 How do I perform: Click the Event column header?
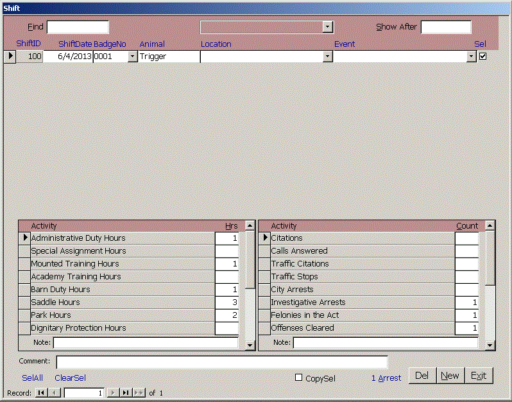(x=345, y=44)
